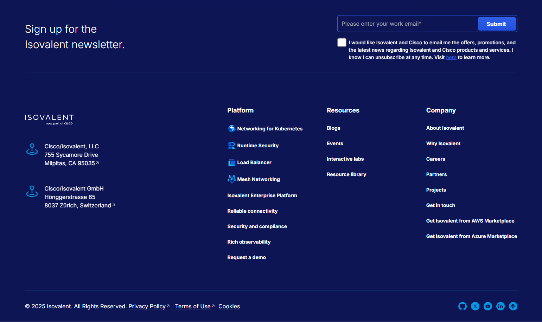Enable the Isovalent and Cisco email consent checkbox
This screenshot has height=322, width=542.
point(342,42)
